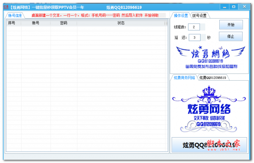Minimize the window

224,7
